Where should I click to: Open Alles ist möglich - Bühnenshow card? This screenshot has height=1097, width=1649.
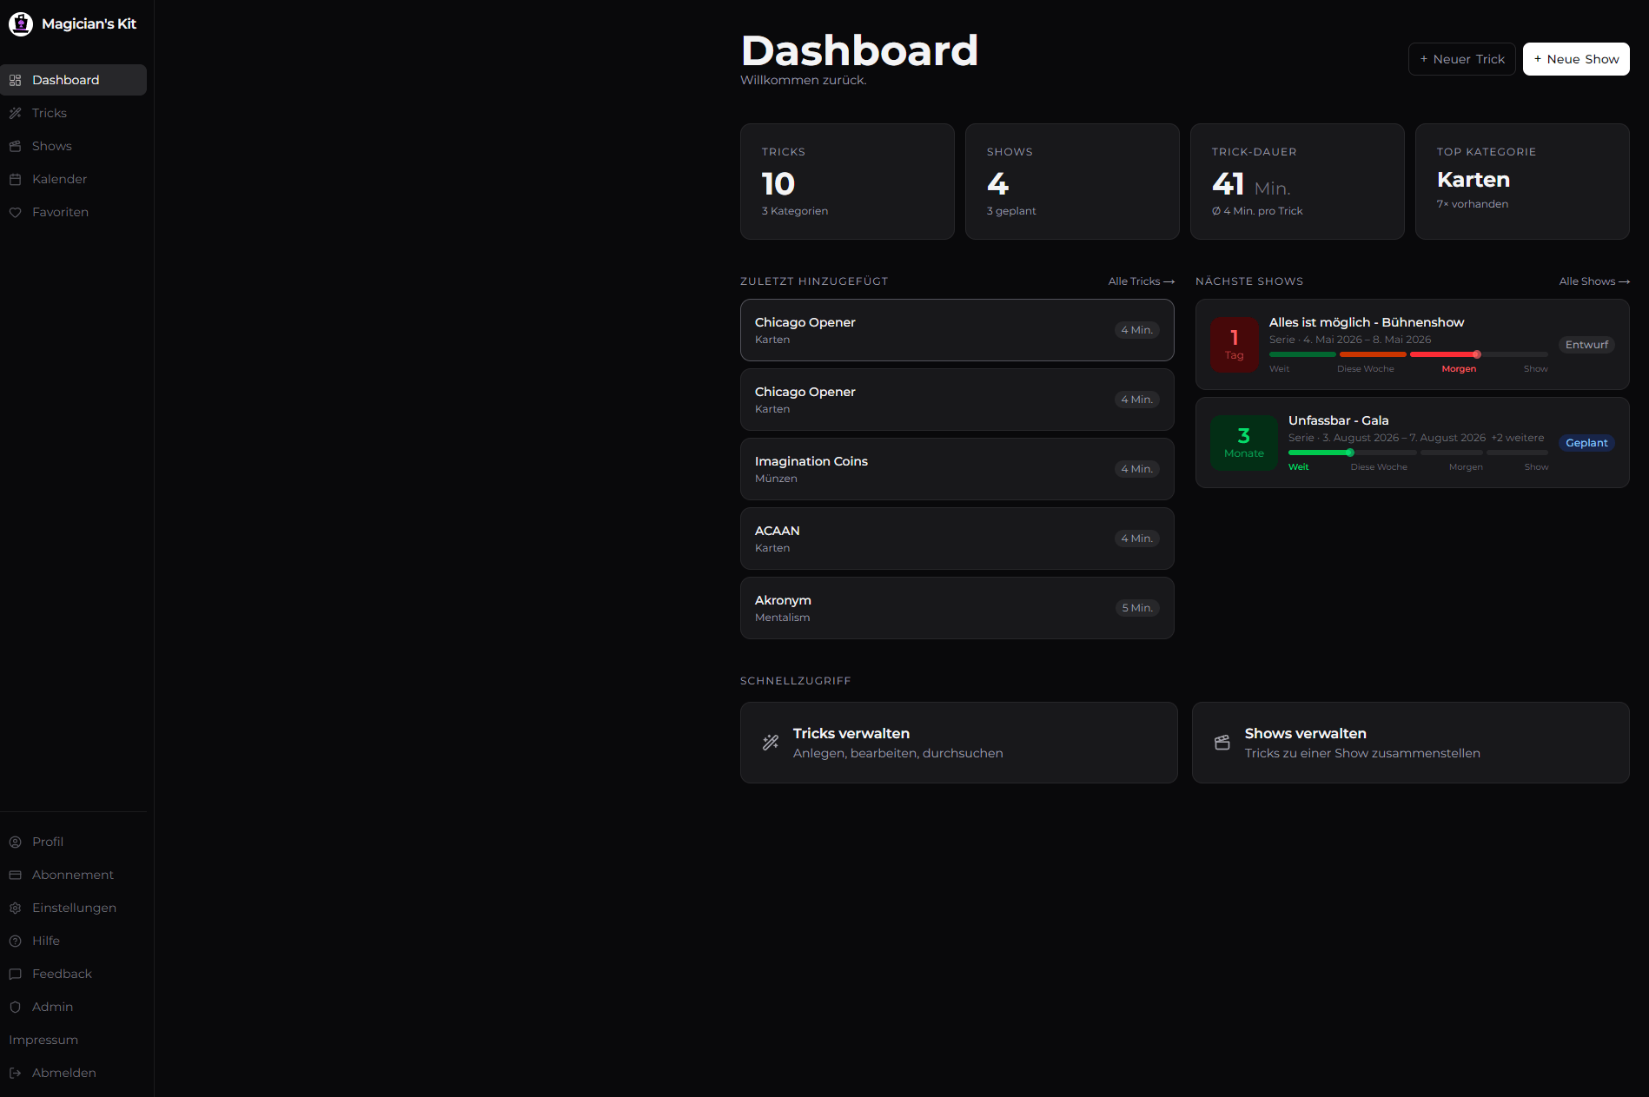(x=1413, y=345)
